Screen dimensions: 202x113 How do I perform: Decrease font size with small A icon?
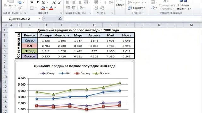click(x=60, y=2)
